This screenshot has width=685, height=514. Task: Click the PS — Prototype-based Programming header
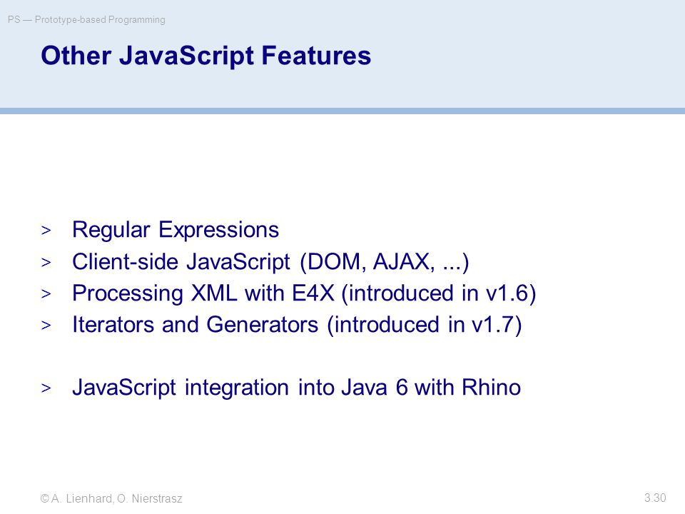pos(86,20)
